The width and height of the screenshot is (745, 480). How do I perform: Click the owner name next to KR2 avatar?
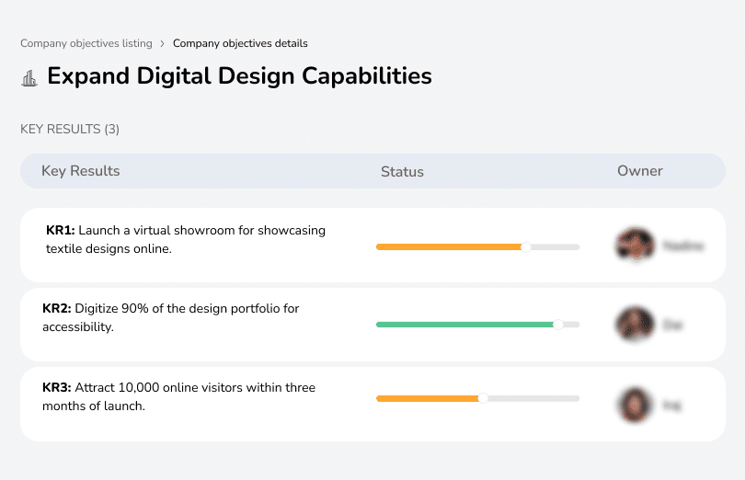672,325
